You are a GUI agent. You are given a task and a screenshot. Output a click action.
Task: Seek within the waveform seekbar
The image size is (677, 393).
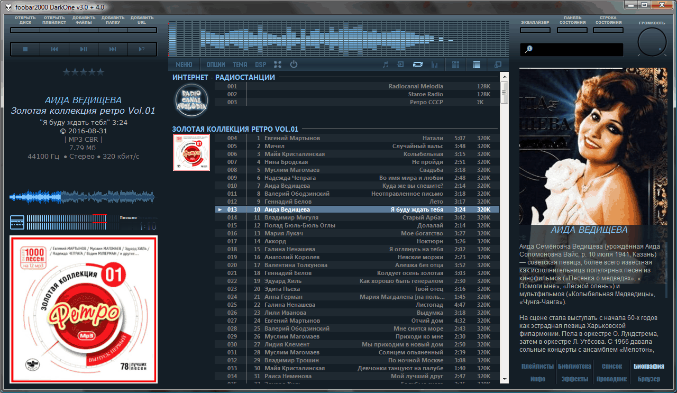(83, 197)
